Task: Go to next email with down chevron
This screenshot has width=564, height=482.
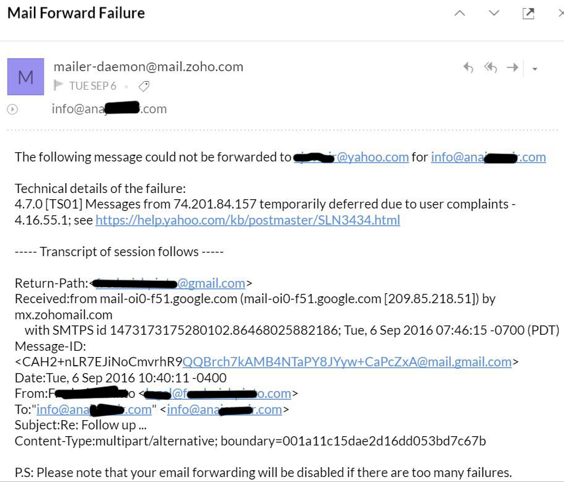Action: pos(493,14)
